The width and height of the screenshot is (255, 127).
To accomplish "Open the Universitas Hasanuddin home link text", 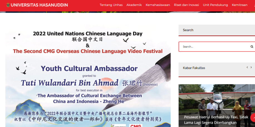I will point(39,5).
